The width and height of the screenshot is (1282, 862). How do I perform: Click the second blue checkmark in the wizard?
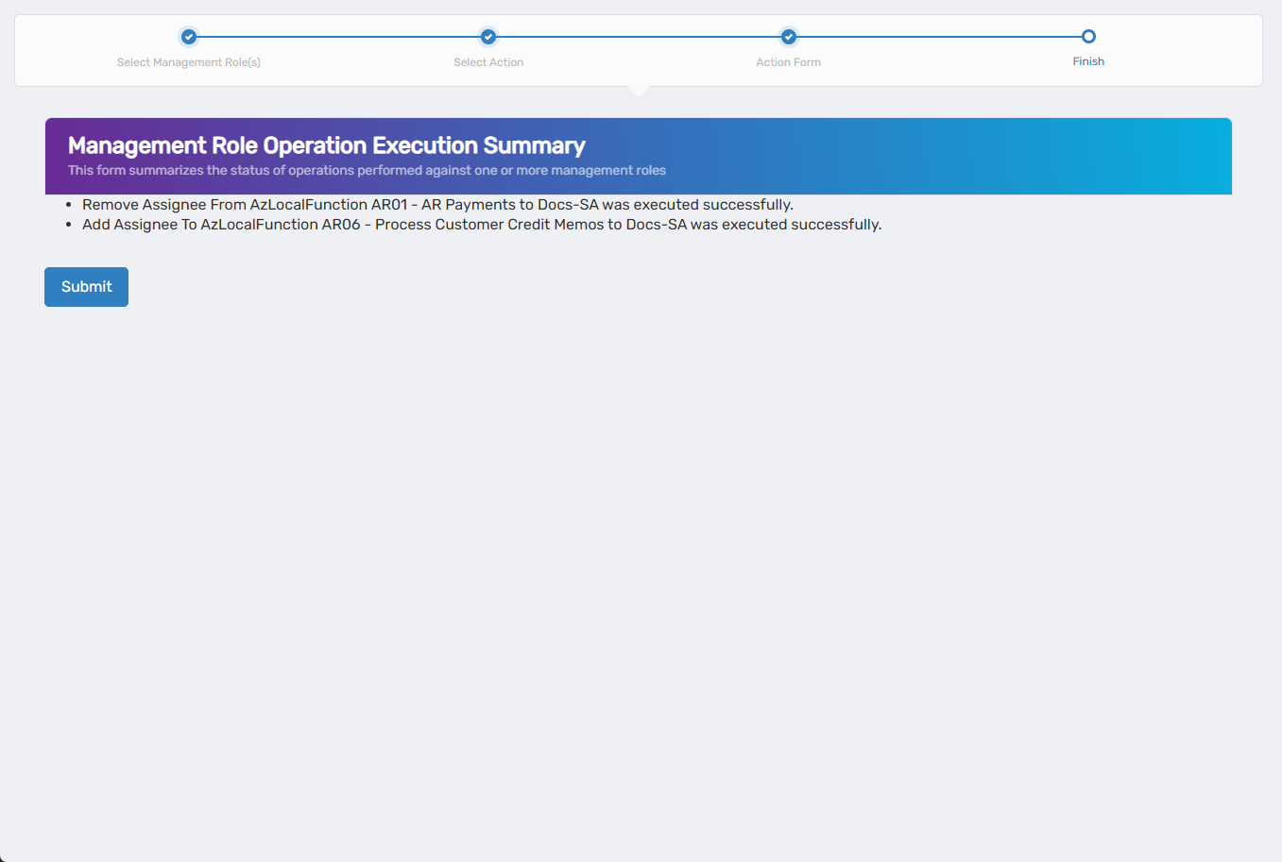tap(488, 36)
